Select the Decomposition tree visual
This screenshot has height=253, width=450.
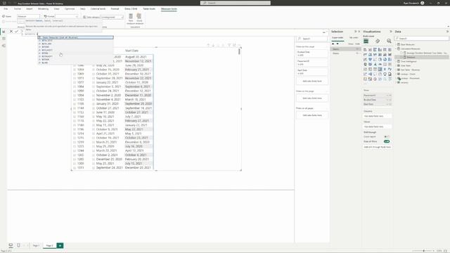point(371,74)
